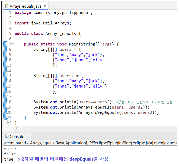Click 'out' field on line 20

click(x=54, y=112)
